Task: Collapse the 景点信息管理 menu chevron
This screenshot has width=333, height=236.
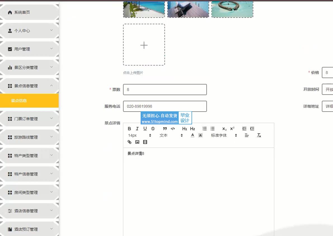Action: click(51, 86)
